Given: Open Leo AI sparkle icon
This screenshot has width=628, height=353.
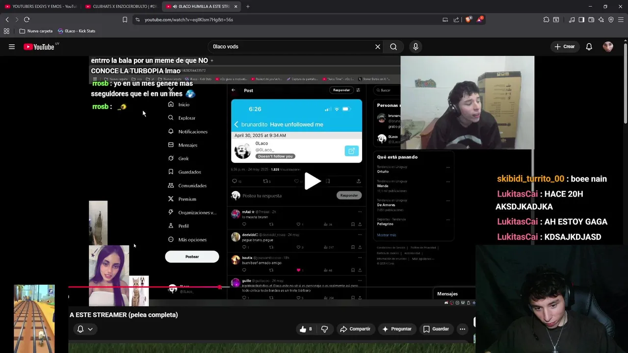Looking at the screenshot, I should 601,20.
